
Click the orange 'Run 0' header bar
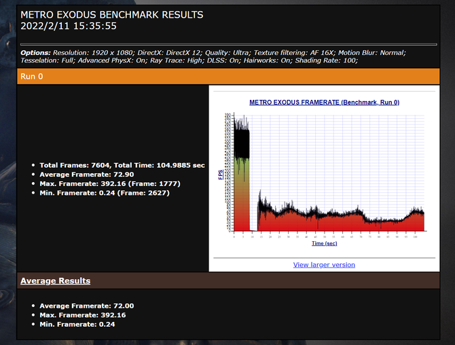pyautogui.click(x=228, y=76)
